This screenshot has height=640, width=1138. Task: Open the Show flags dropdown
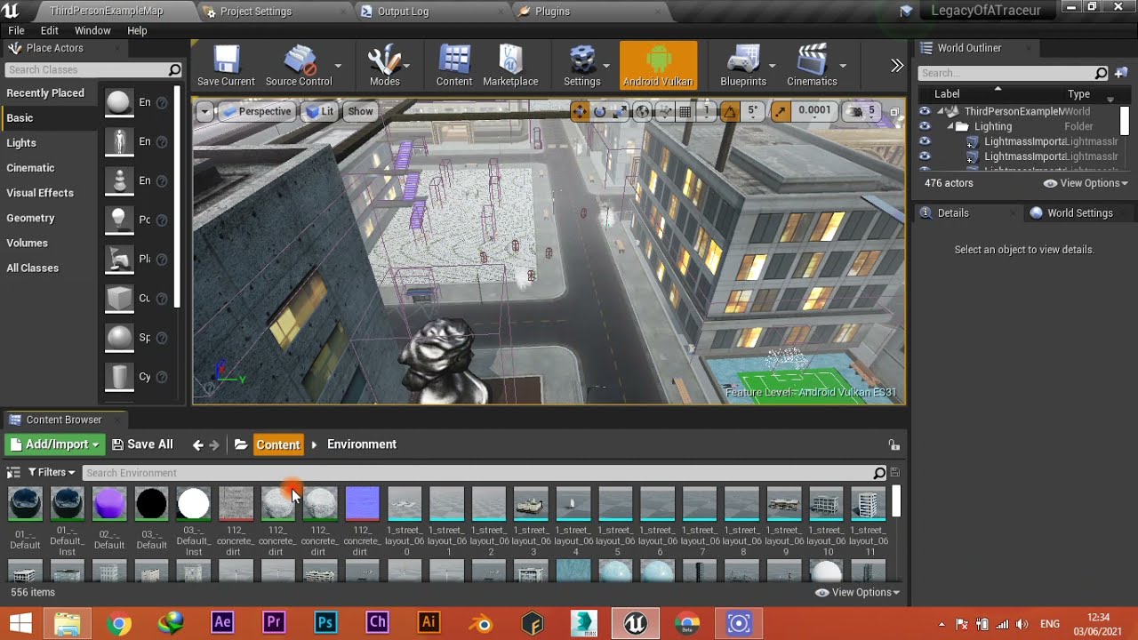(x=360, y=111)
